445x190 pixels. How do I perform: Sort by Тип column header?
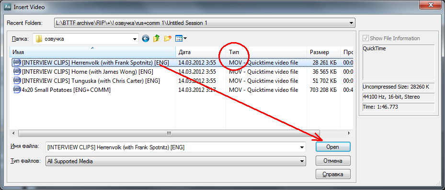pyautogui.click(x=266, y=52)
